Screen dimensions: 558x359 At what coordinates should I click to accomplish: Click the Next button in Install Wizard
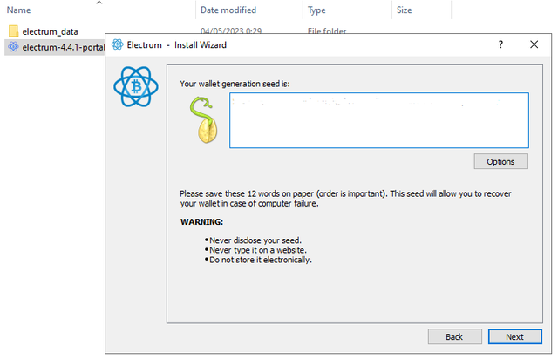tap(514, 336)
